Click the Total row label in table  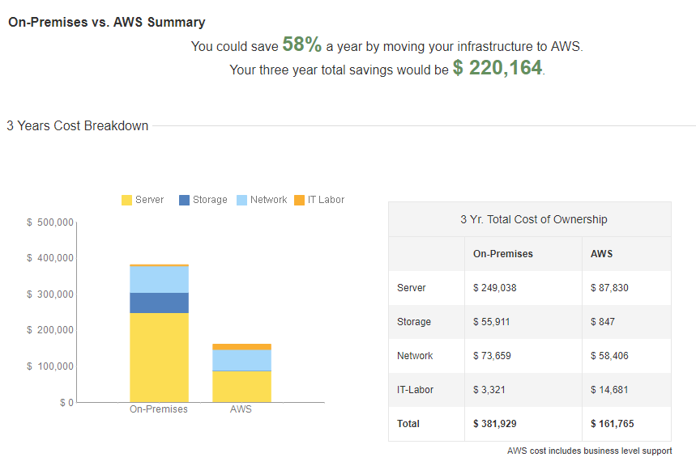[x=408, y=424]
